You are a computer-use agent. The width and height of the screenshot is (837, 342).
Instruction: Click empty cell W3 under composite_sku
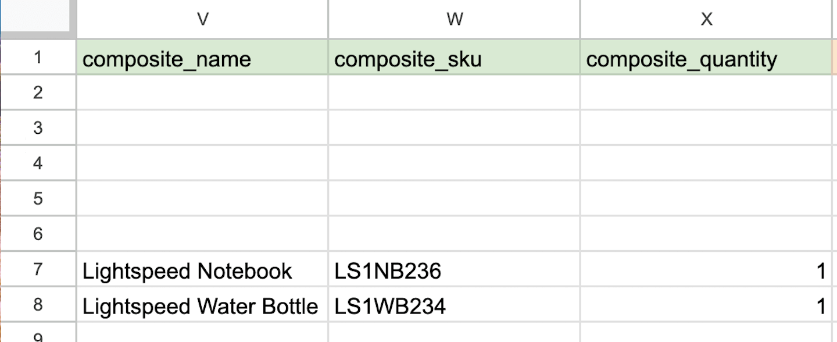[454, 128]
